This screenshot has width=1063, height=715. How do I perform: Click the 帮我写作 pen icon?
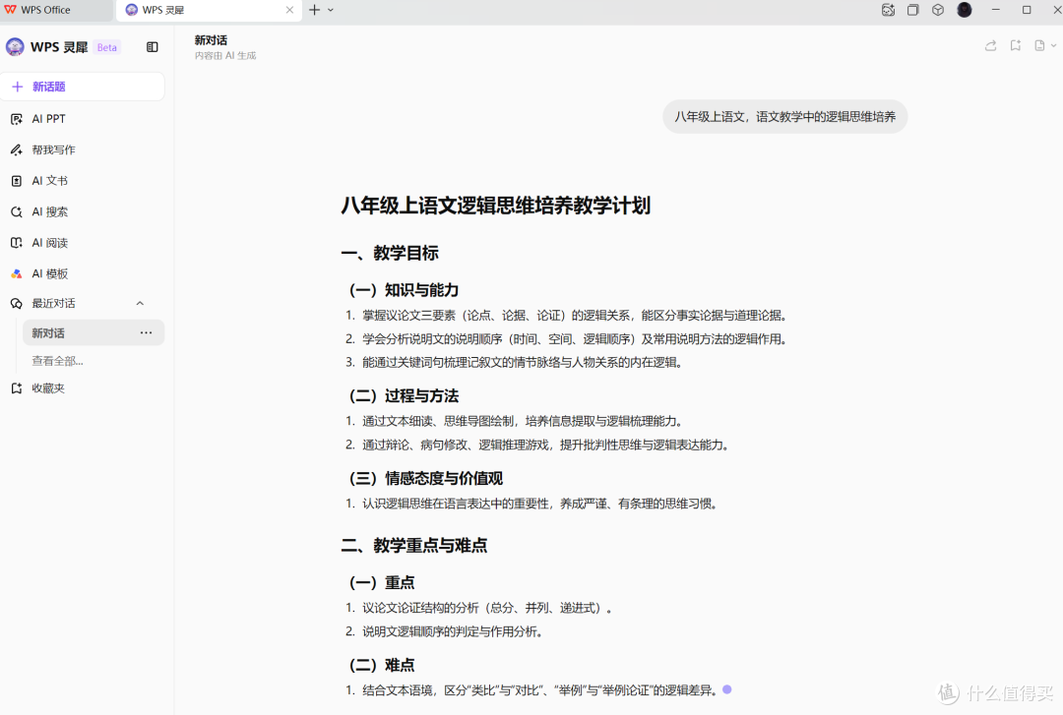click(17, 149)
